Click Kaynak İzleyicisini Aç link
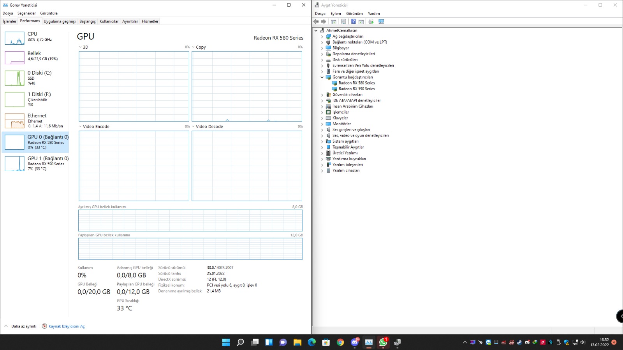This screenshot has height=350, width=623. tap(67, 326)
